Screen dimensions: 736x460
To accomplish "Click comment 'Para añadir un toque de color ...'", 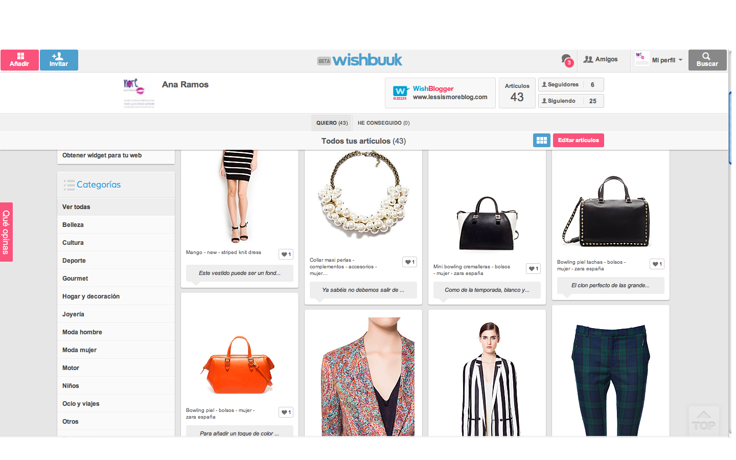I will (240, 432).
